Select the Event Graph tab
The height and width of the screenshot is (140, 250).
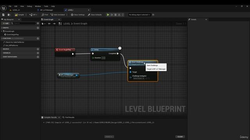pyautogui.click(x=48, y=19)
